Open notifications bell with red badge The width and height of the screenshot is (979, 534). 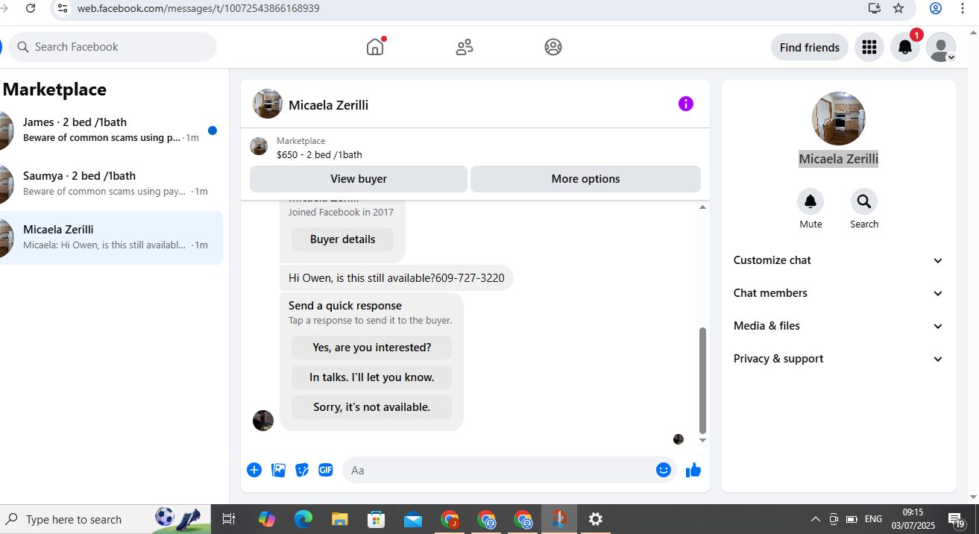click(x=905, y=47)
